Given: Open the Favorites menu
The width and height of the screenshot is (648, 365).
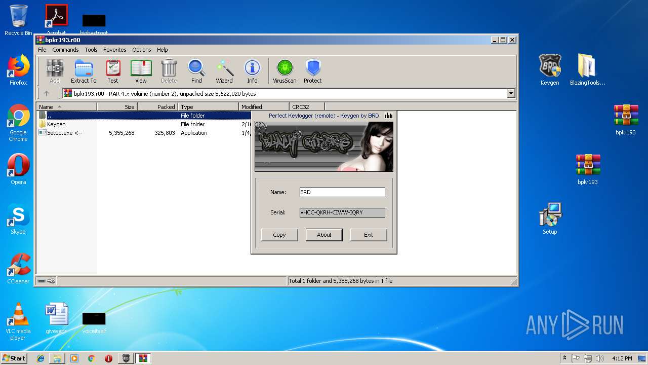Looking at the screenshot, I should [115, 50].
